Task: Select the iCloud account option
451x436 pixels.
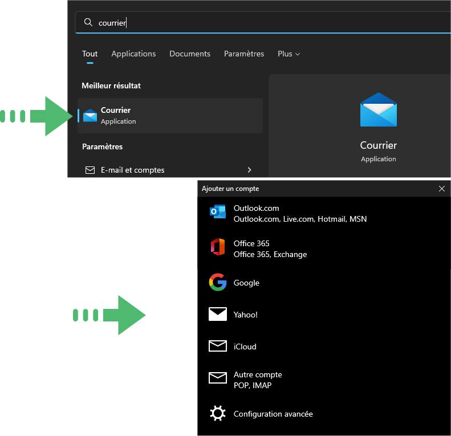Action: coord(324,347)
